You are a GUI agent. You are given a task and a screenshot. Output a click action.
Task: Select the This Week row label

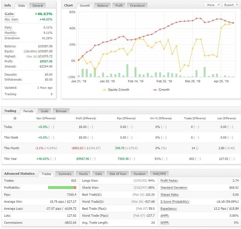coord(11,138)
